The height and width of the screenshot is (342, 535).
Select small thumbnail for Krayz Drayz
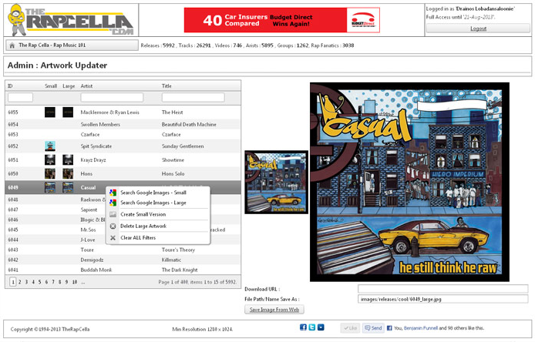(50, 160)
